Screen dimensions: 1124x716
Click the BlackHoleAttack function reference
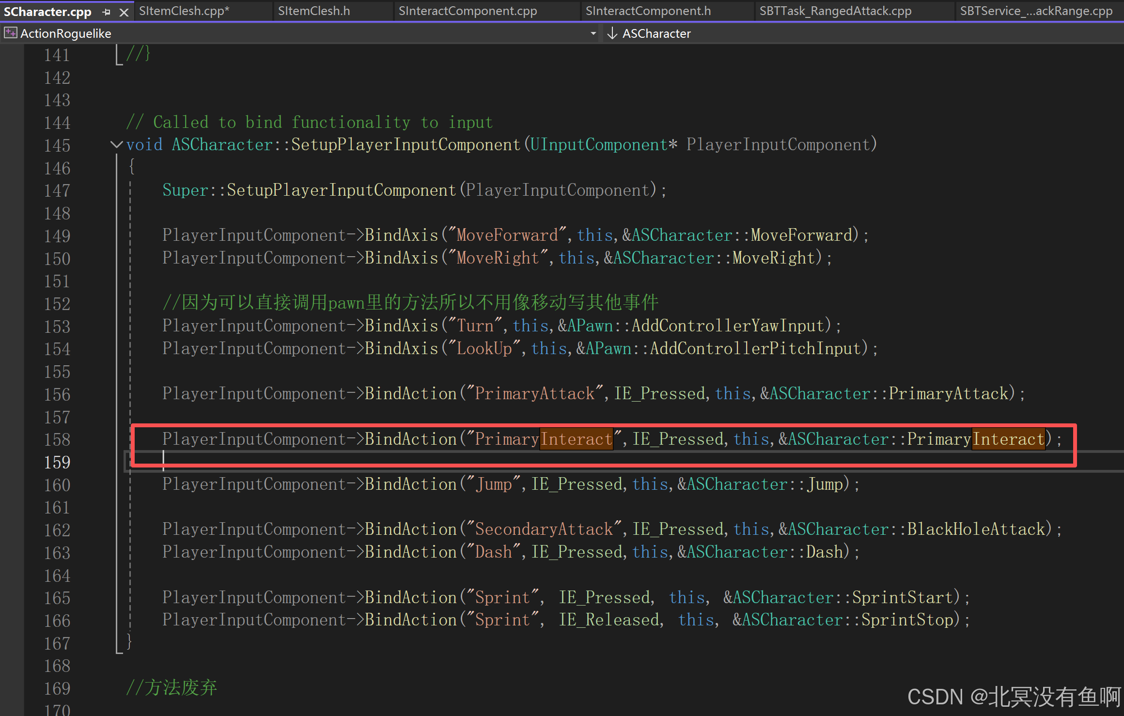point(976,529)
